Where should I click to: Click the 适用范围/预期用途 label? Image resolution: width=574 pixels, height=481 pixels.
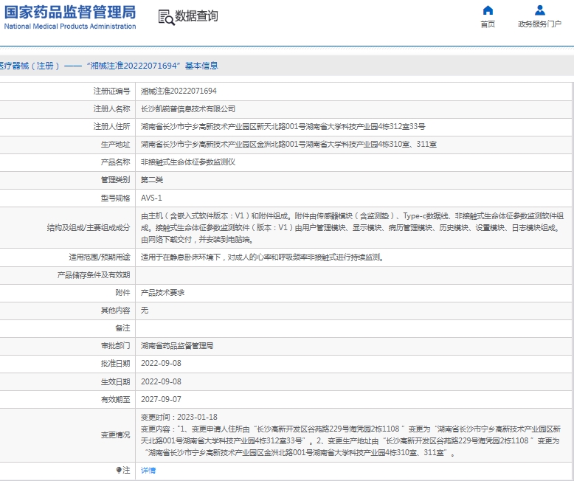[100, 257]
